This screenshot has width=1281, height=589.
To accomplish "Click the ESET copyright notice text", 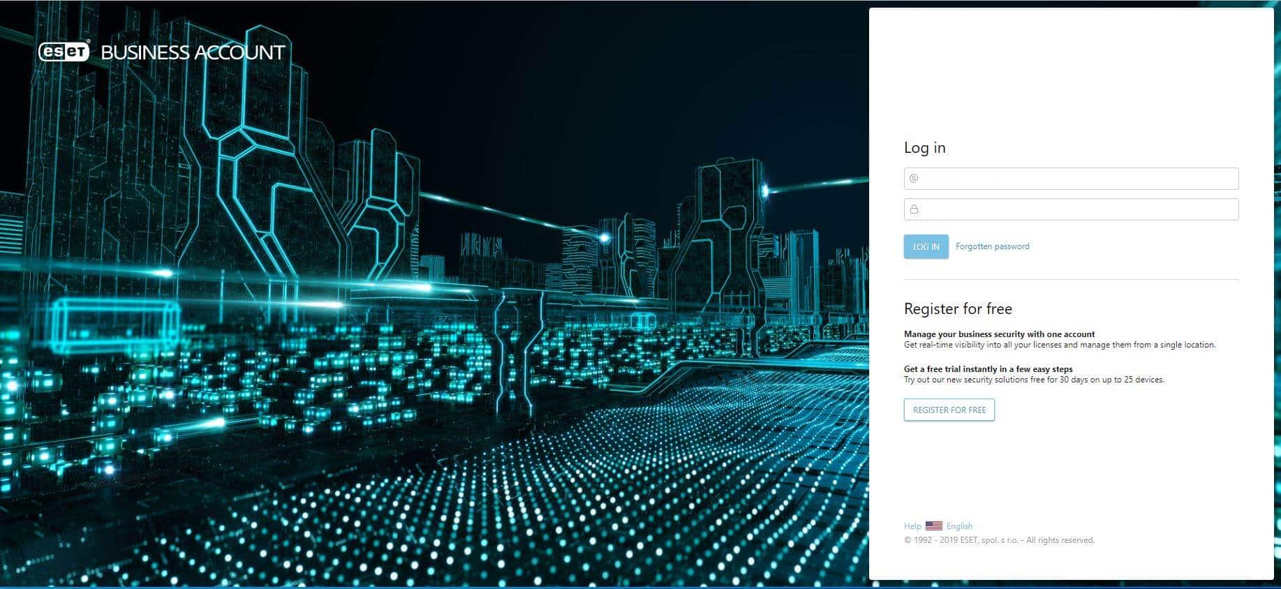I will click(x=999, y=540).
